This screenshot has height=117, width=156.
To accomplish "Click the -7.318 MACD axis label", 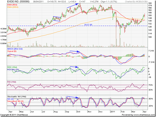I will (x=151, y=62).
